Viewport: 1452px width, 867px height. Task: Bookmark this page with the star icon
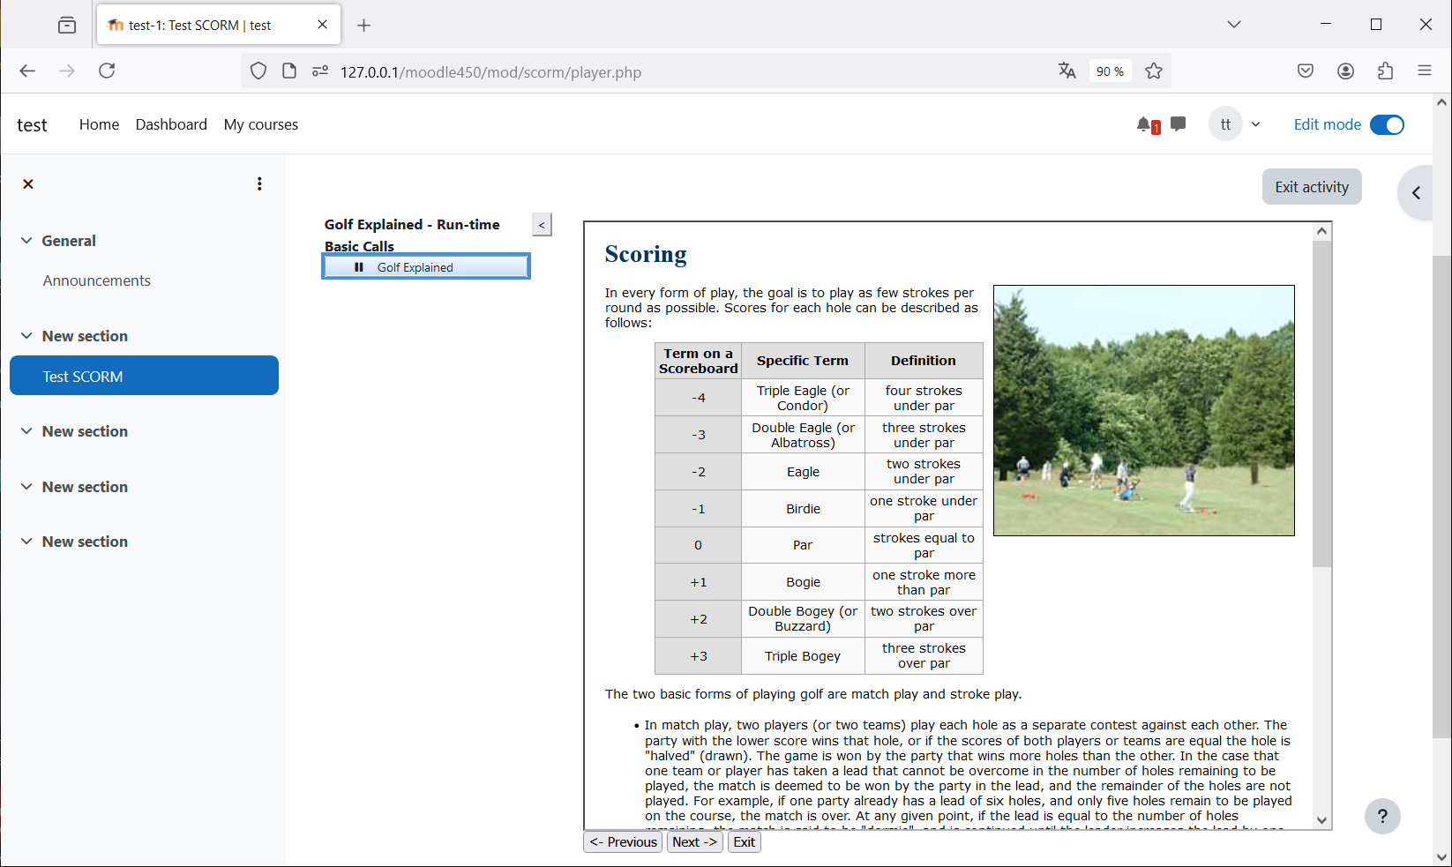pyautogui.click(x=1153, y=71)
